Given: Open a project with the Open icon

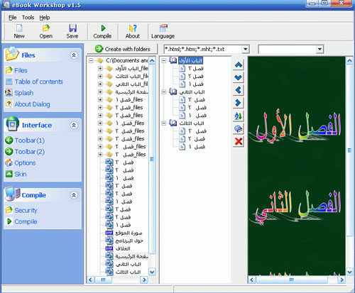Looking at the screenshot, I should pyautogui.click(x=46, y=28).
